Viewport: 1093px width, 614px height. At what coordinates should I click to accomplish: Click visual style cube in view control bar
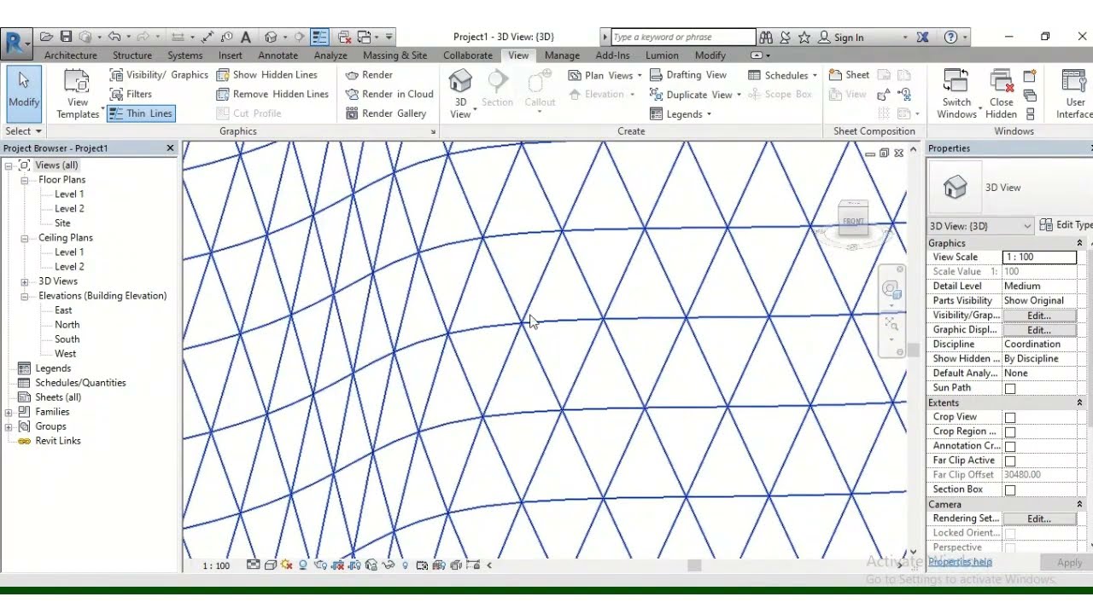pos(270,565)
